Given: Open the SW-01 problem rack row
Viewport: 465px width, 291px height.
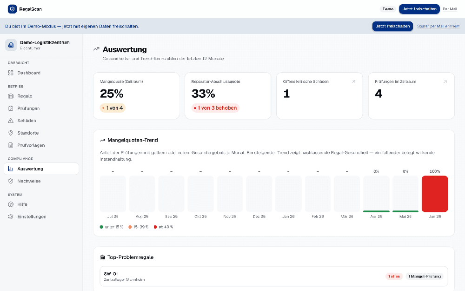Looking at the screenshot, I should (274, 277).
